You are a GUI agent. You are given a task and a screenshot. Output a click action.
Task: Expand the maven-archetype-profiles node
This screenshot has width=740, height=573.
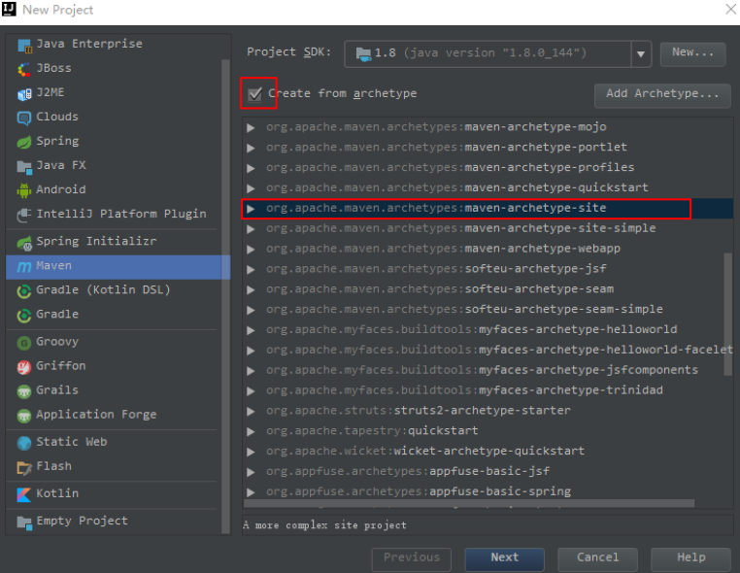click(x=251, y=168)
